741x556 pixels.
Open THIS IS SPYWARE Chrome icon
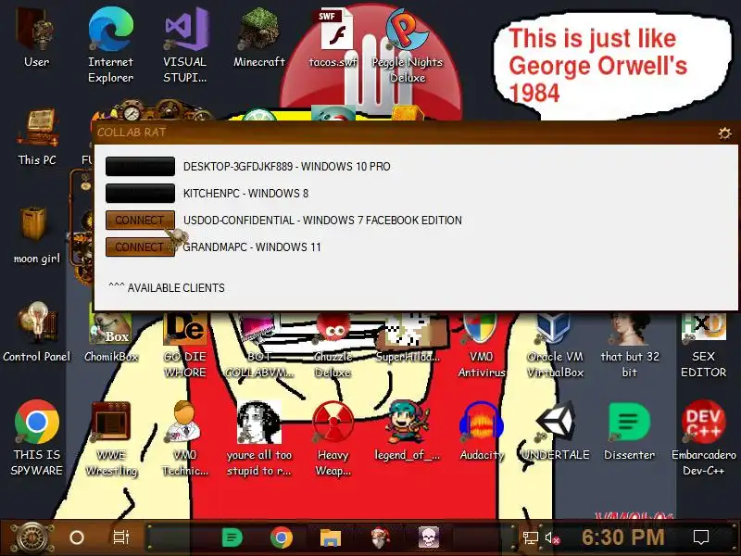pos(37,437)
